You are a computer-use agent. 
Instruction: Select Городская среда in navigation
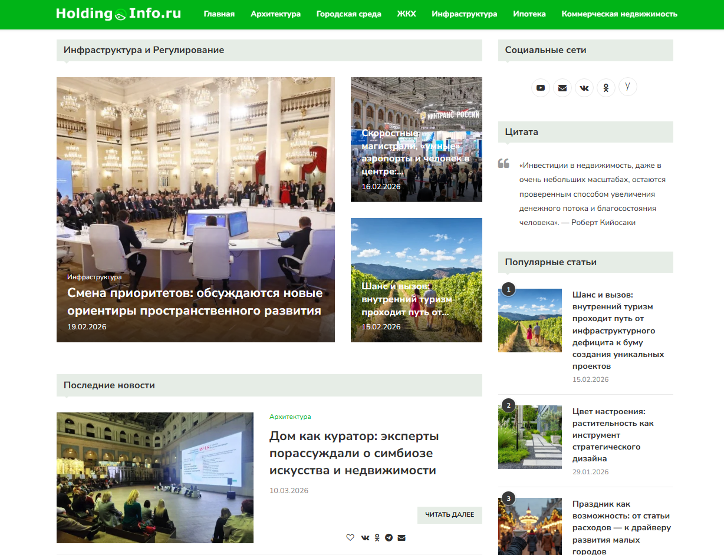click(x=348, y=14)
